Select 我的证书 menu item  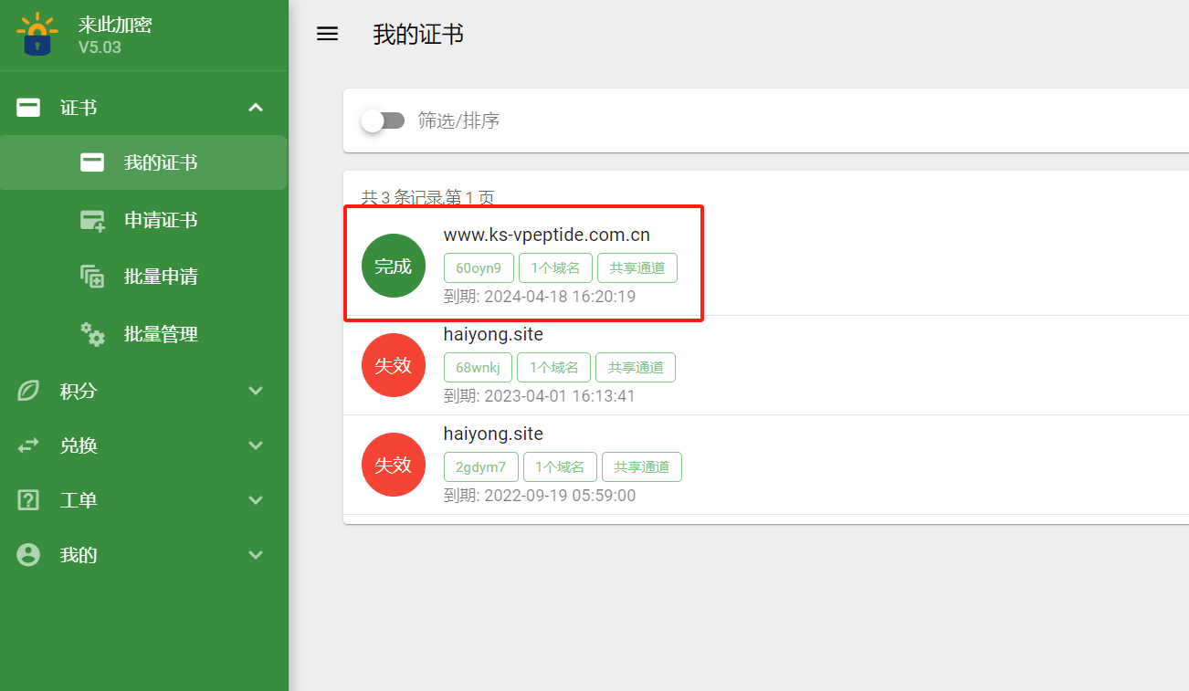[x=160, y=162]
